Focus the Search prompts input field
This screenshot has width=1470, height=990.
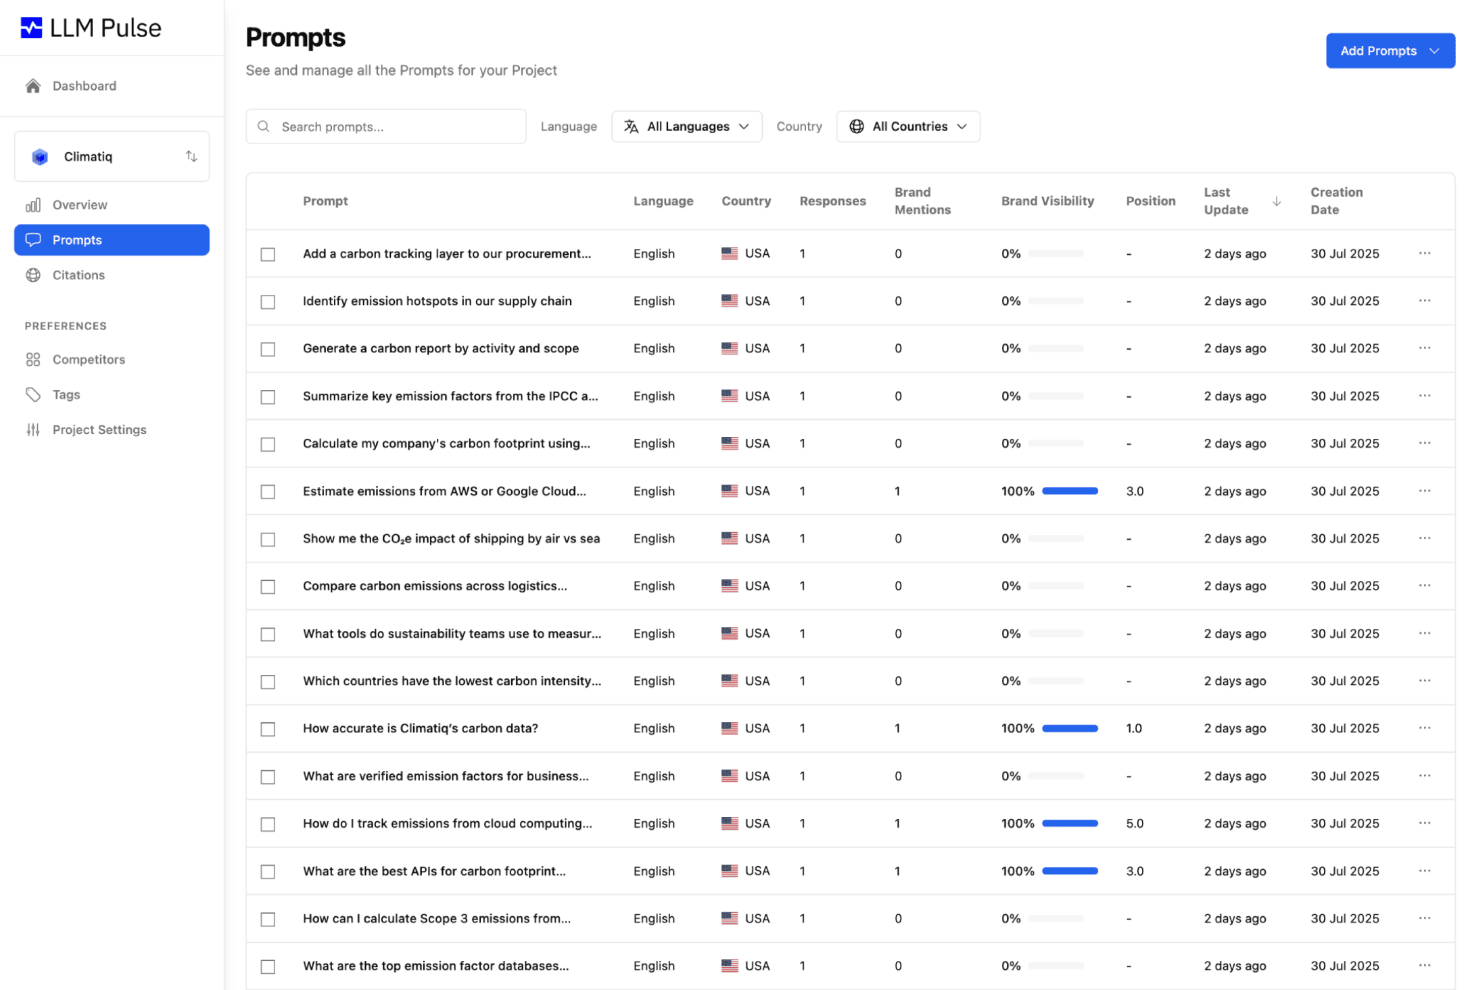tap(386, 126)
